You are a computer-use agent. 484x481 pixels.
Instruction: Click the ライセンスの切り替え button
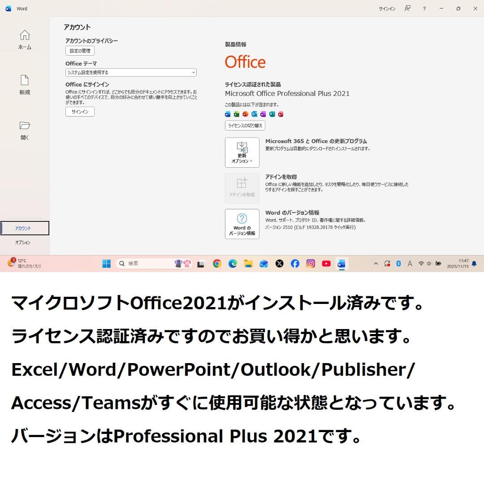[246, 126]
